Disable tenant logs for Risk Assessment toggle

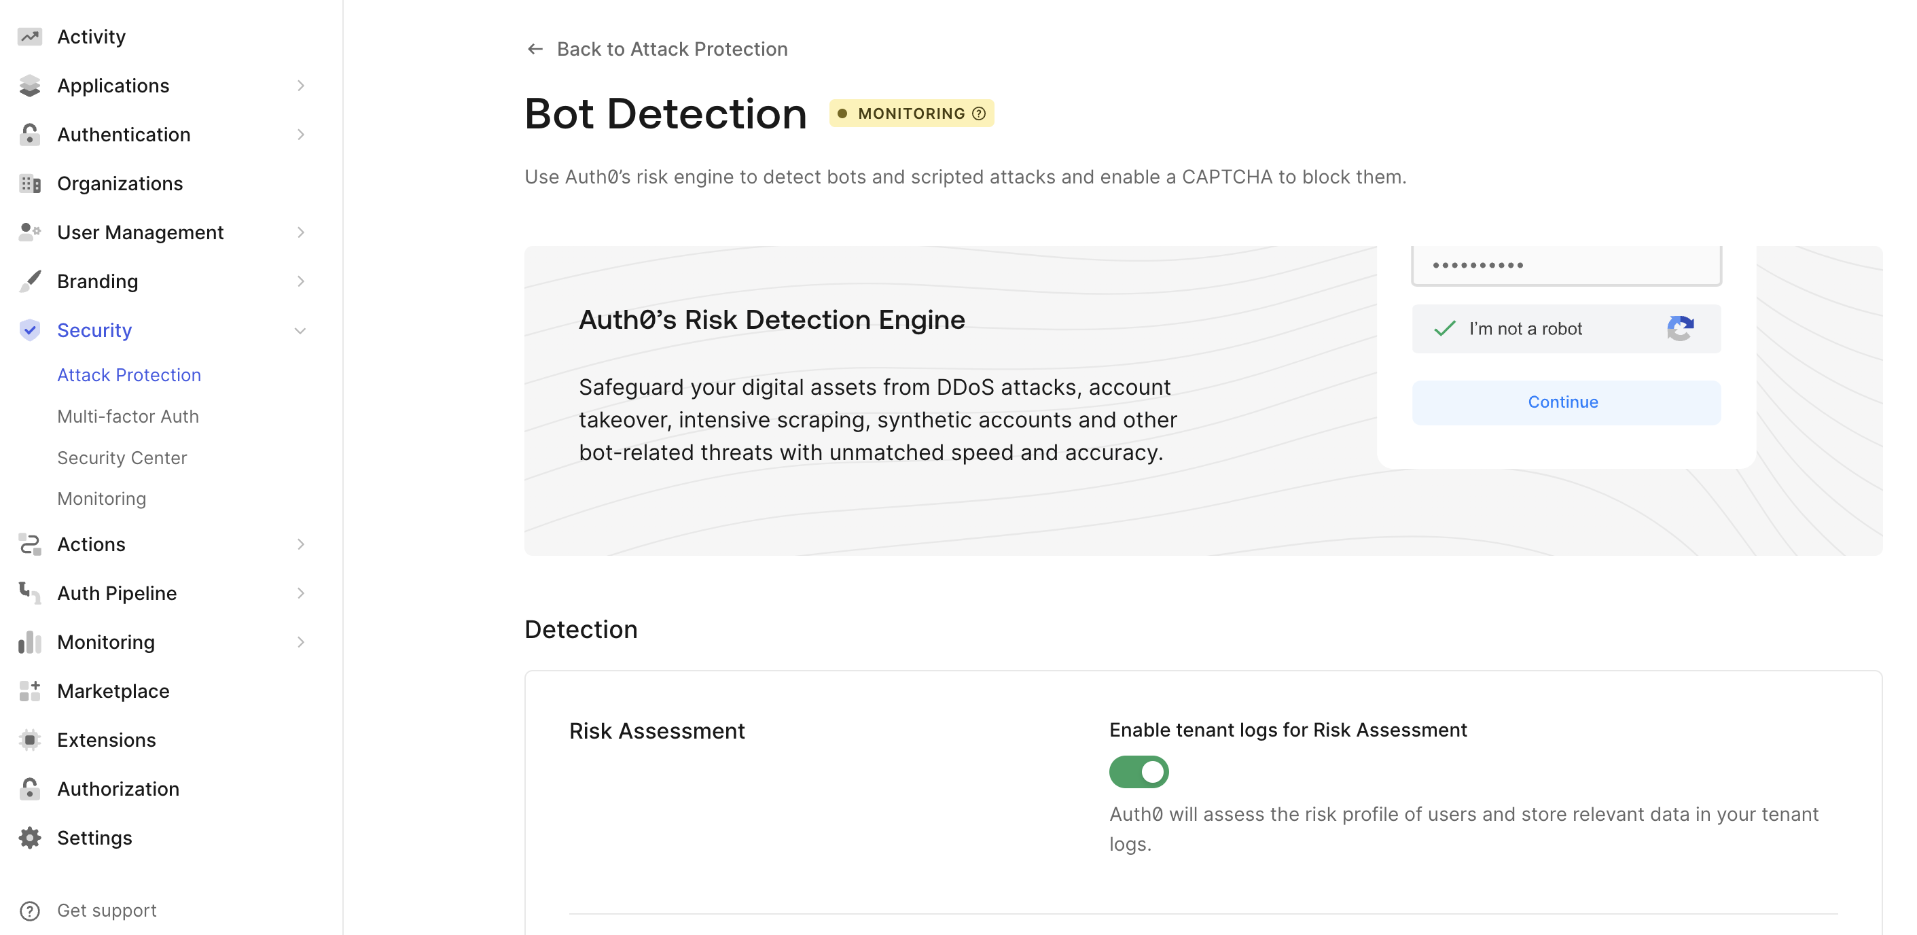1139,772
